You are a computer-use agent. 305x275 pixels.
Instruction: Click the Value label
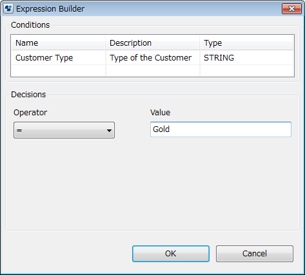tap(160, 113)
